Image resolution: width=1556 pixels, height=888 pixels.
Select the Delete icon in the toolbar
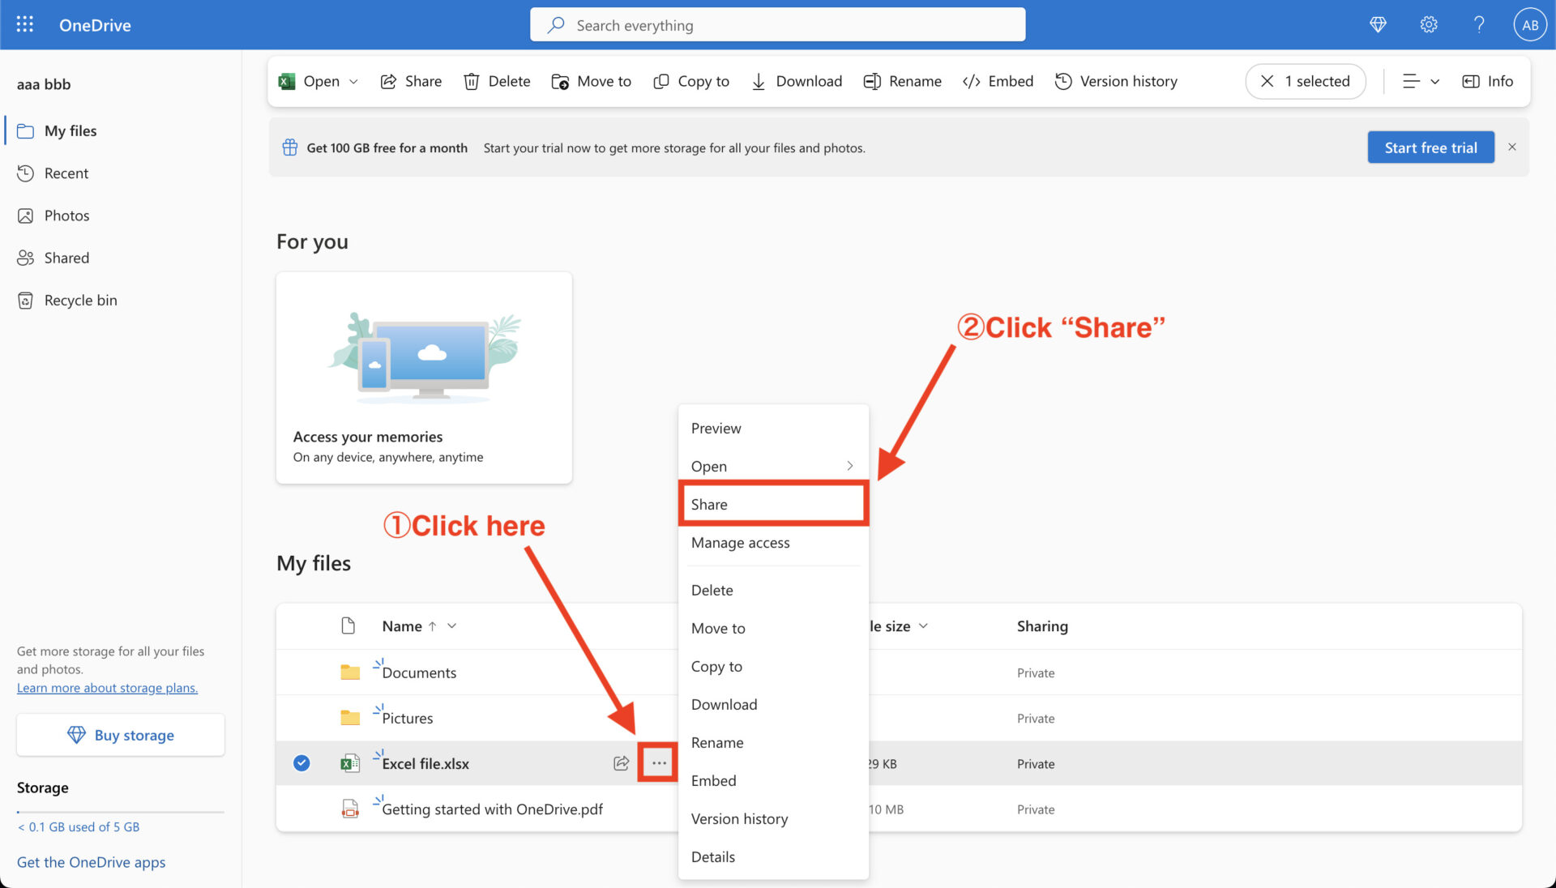[x=472, y=81]
